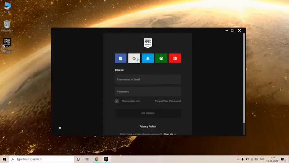
Task: Maximize the Epic Games launcher window
Action: (233, 30)
